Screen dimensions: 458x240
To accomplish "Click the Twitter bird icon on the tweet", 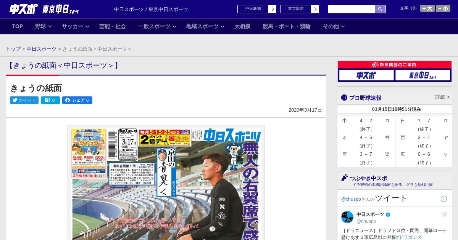I will tap(444, 214).
